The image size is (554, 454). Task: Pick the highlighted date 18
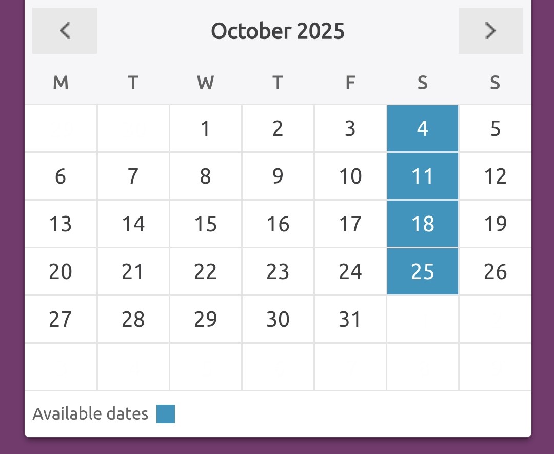(422, 224)
